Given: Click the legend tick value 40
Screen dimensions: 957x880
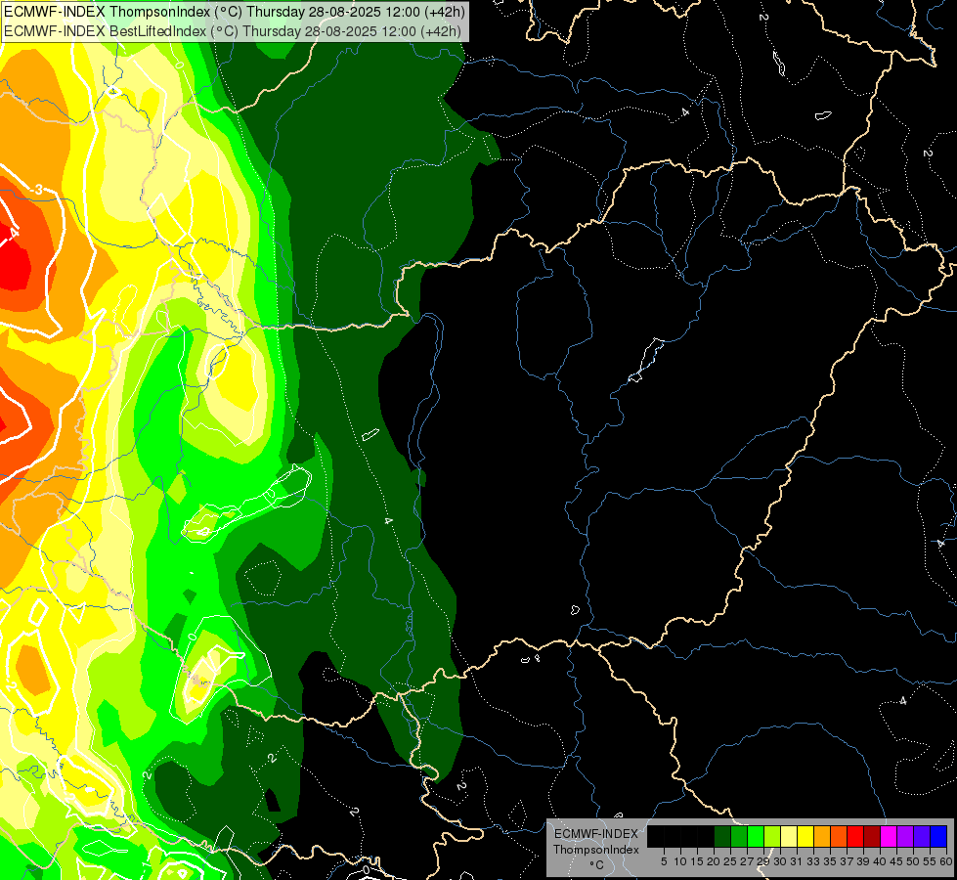Looking at the screenshot, I should click(880, 861).
